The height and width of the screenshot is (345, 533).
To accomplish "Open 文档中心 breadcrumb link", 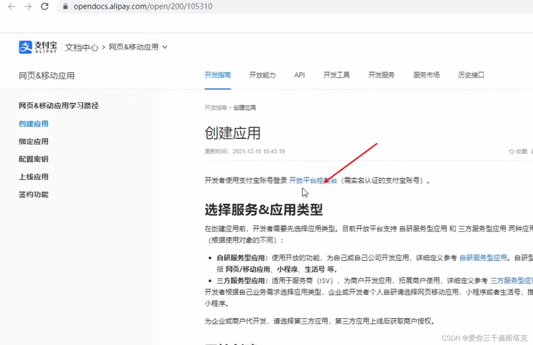I will (x=82, y=47).
